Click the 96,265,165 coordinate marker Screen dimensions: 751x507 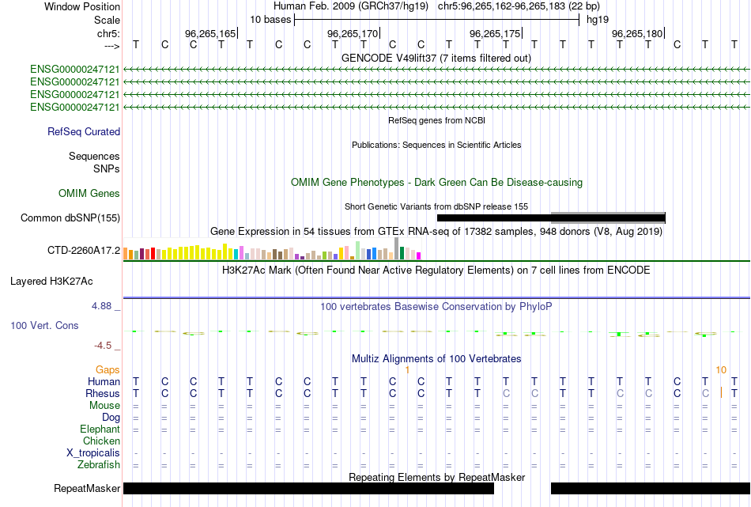[x=211, y=33]
